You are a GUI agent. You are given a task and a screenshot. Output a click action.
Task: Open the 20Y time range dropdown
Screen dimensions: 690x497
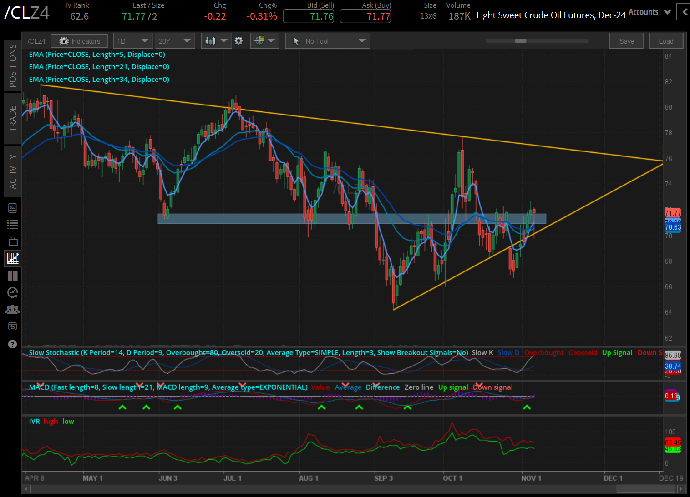coord(175,41)
